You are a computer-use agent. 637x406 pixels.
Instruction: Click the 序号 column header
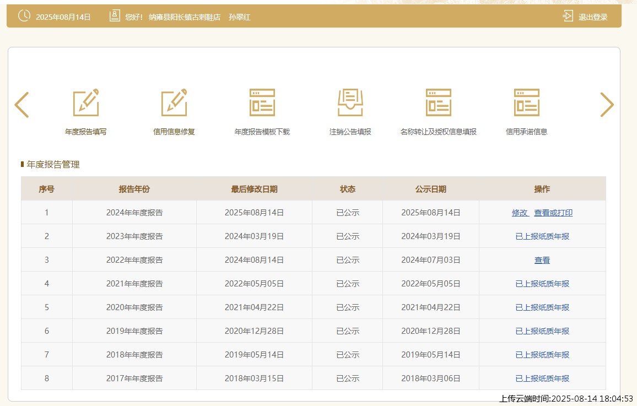tap(47, 189)
